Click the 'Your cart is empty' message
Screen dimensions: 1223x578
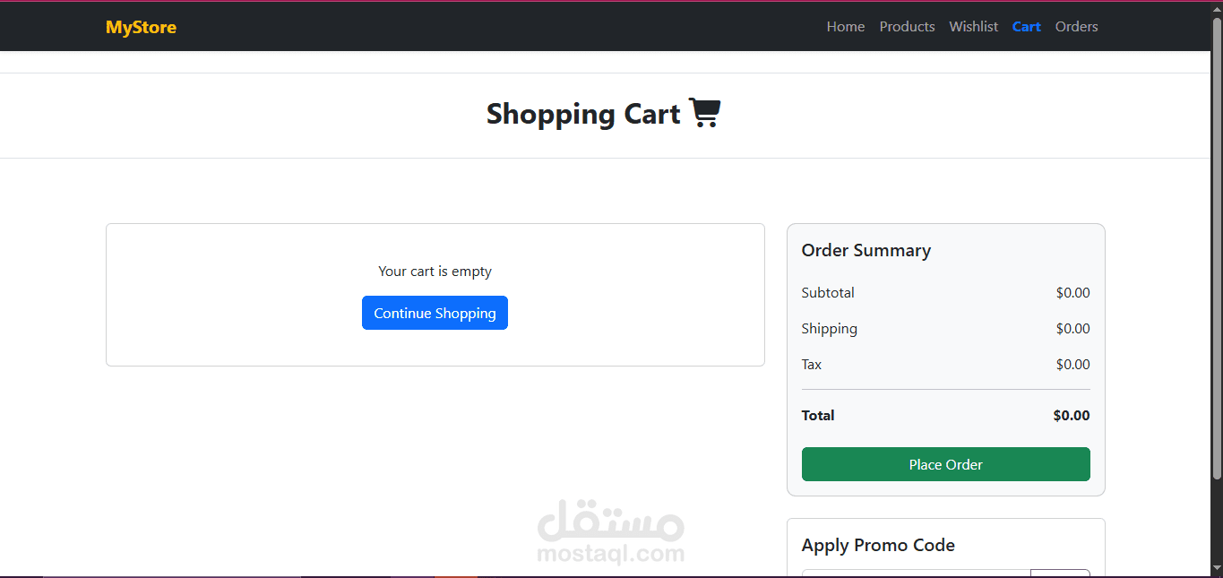(x=435, y=271)
